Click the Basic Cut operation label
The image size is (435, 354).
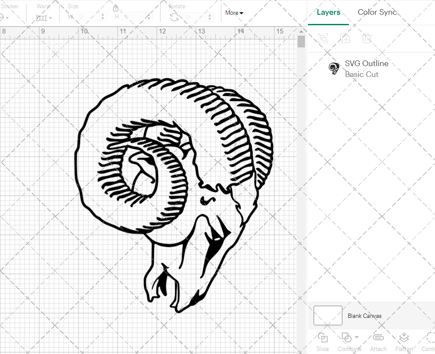point(361,74)
